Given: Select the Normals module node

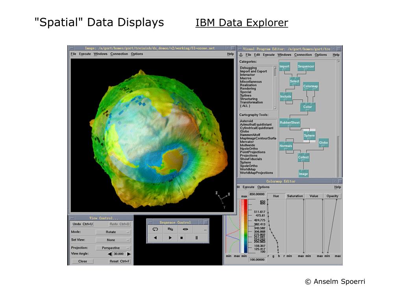Looking at the screenshot, I should point(286,146).
